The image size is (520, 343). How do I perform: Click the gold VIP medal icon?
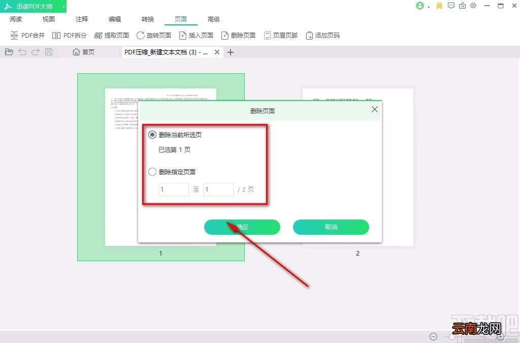pos(439,6)
